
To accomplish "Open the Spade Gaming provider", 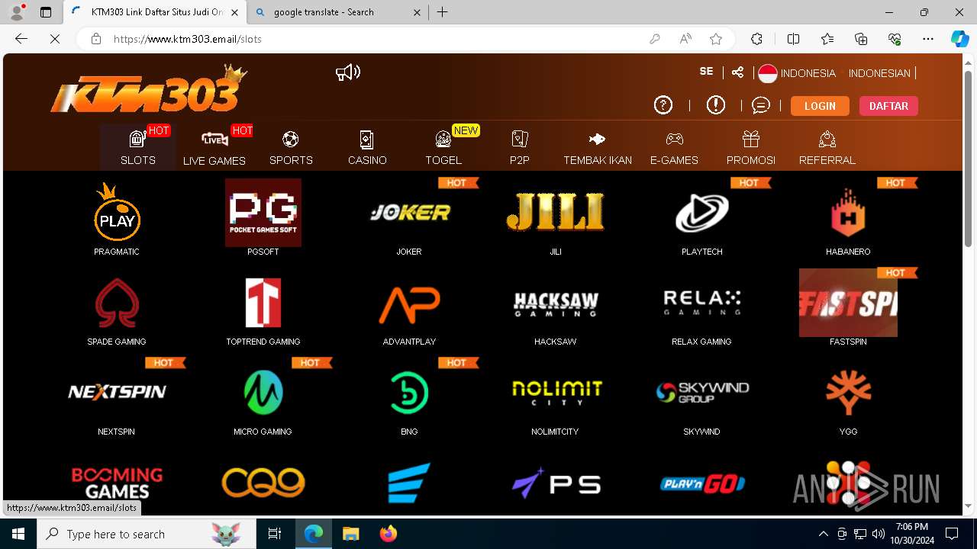I will (117, 303).
